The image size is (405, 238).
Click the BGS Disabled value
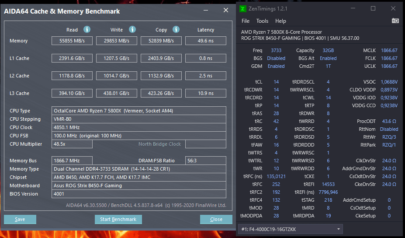pos(276,58)
